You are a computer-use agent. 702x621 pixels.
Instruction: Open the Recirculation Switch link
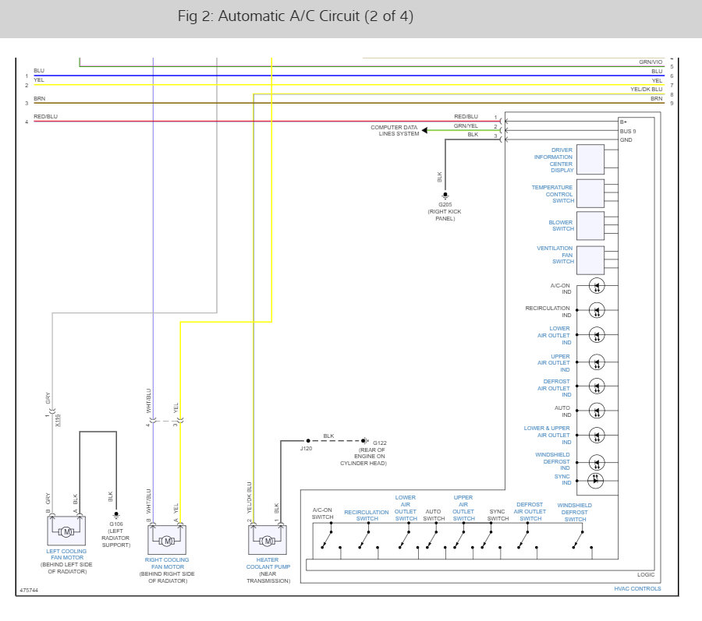tap(367, 516)
